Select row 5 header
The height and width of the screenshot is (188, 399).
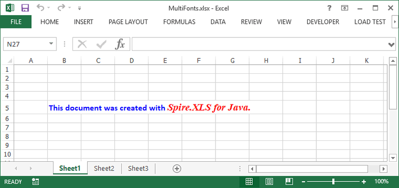[7, 108]
